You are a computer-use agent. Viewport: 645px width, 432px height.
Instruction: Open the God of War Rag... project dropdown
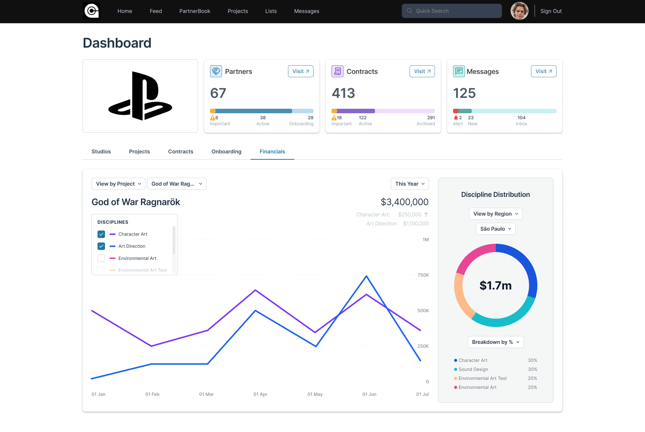(177, 184)
